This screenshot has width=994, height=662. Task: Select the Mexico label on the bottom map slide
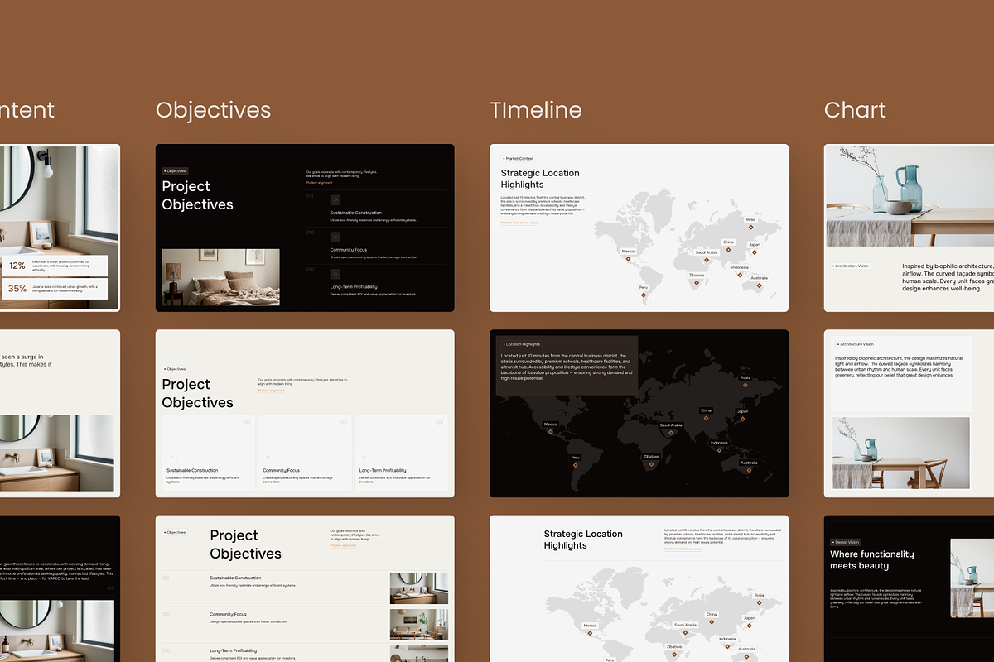[590, 626]
